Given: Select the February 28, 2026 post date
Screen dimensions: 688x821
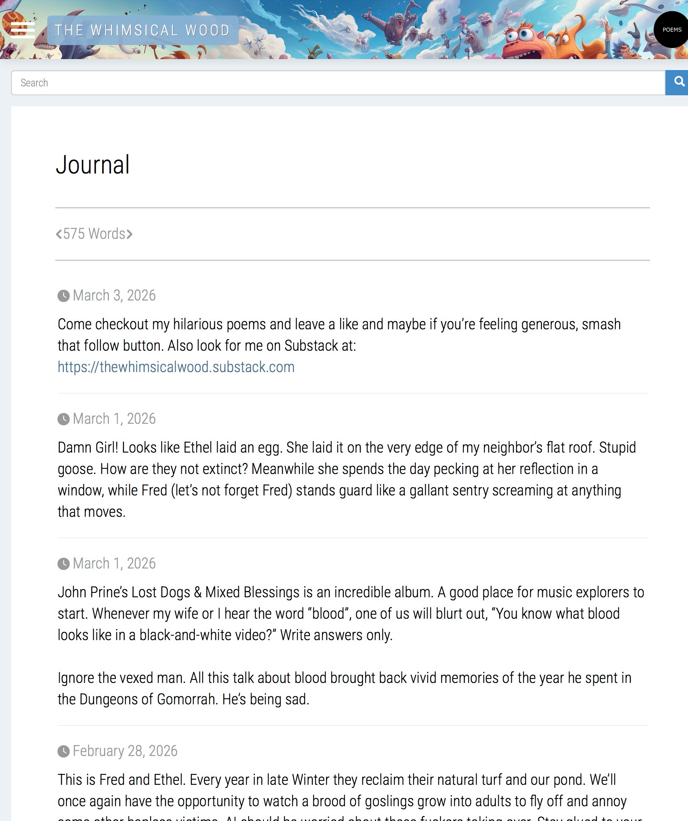Looking at the screenshot, I should pyautogui.click(x=125, y=751).
